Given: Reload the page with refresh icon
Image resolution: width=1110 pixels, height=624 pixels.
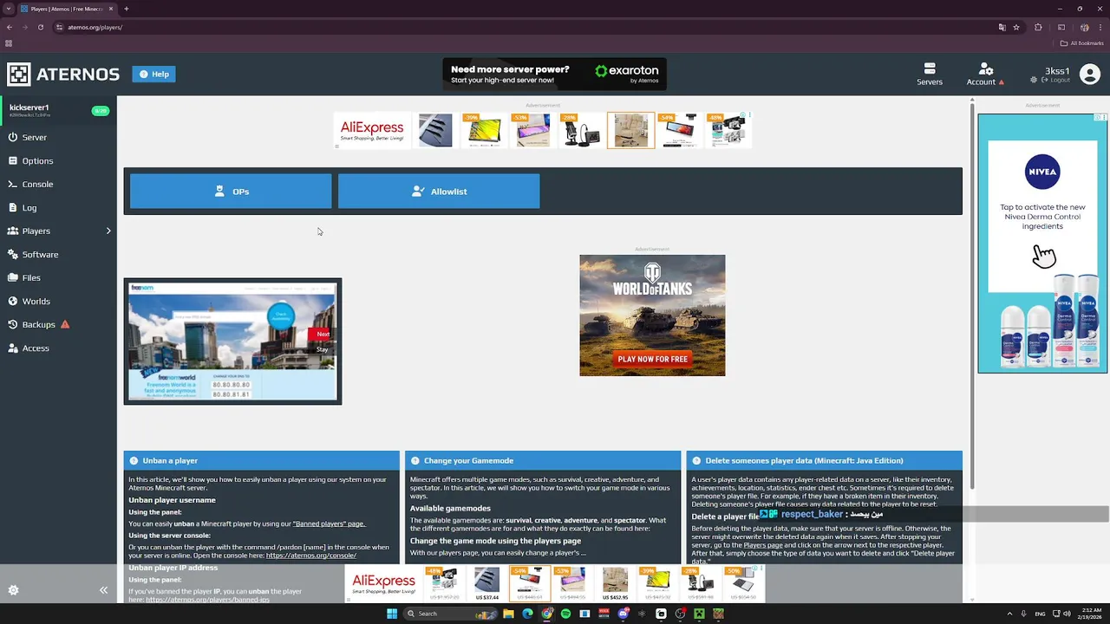Looking at the screenshot, I should (x=40, y=27).
